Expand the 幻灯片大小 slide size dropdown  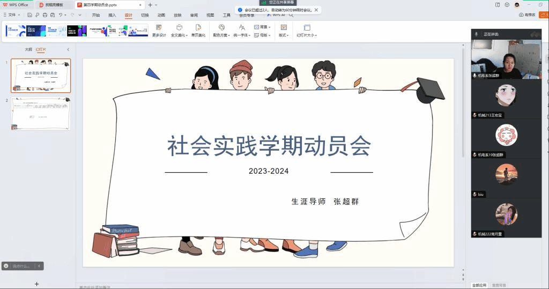307,35
